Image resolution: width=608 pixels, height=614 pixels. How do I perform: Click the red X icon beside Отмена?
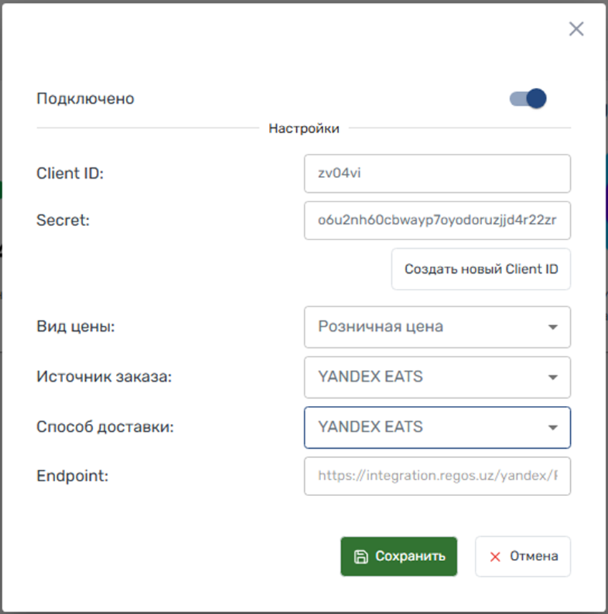point(494,557)
